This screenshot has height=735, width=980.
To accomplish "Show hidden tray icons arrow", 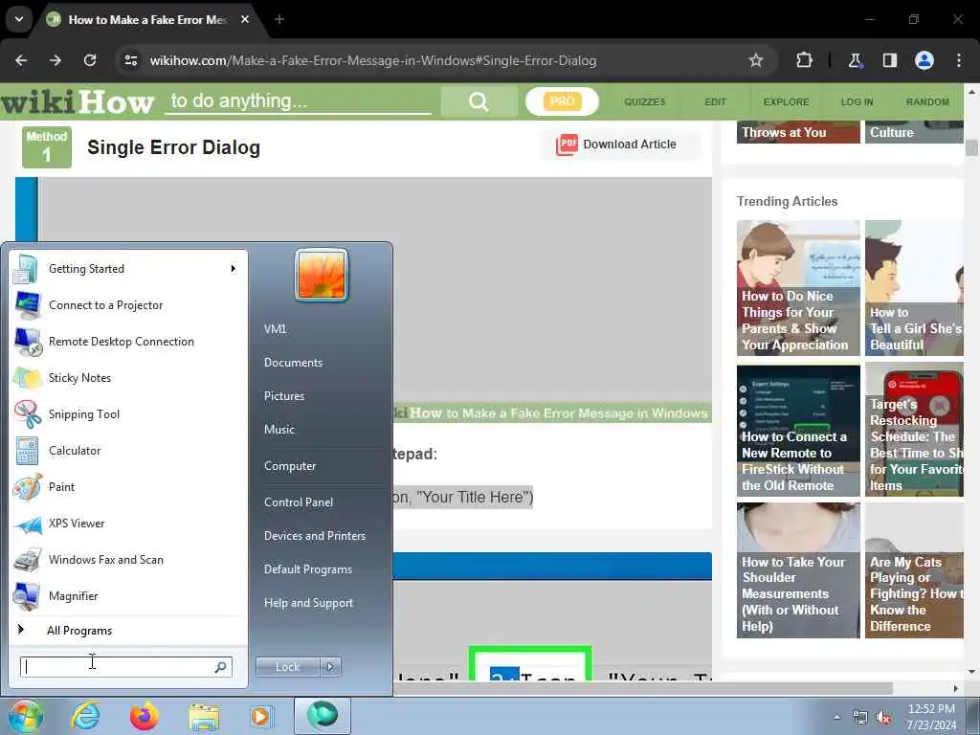I will pos(836,718).
